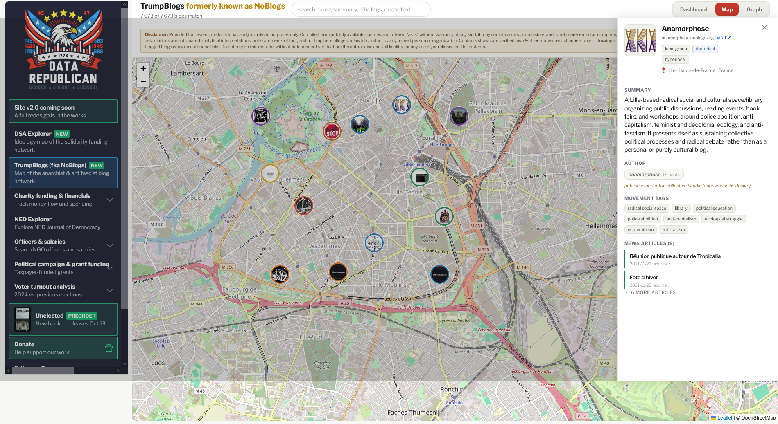Close the Anamorphose detail panel
778x424 pixels.
click(764, 27)
